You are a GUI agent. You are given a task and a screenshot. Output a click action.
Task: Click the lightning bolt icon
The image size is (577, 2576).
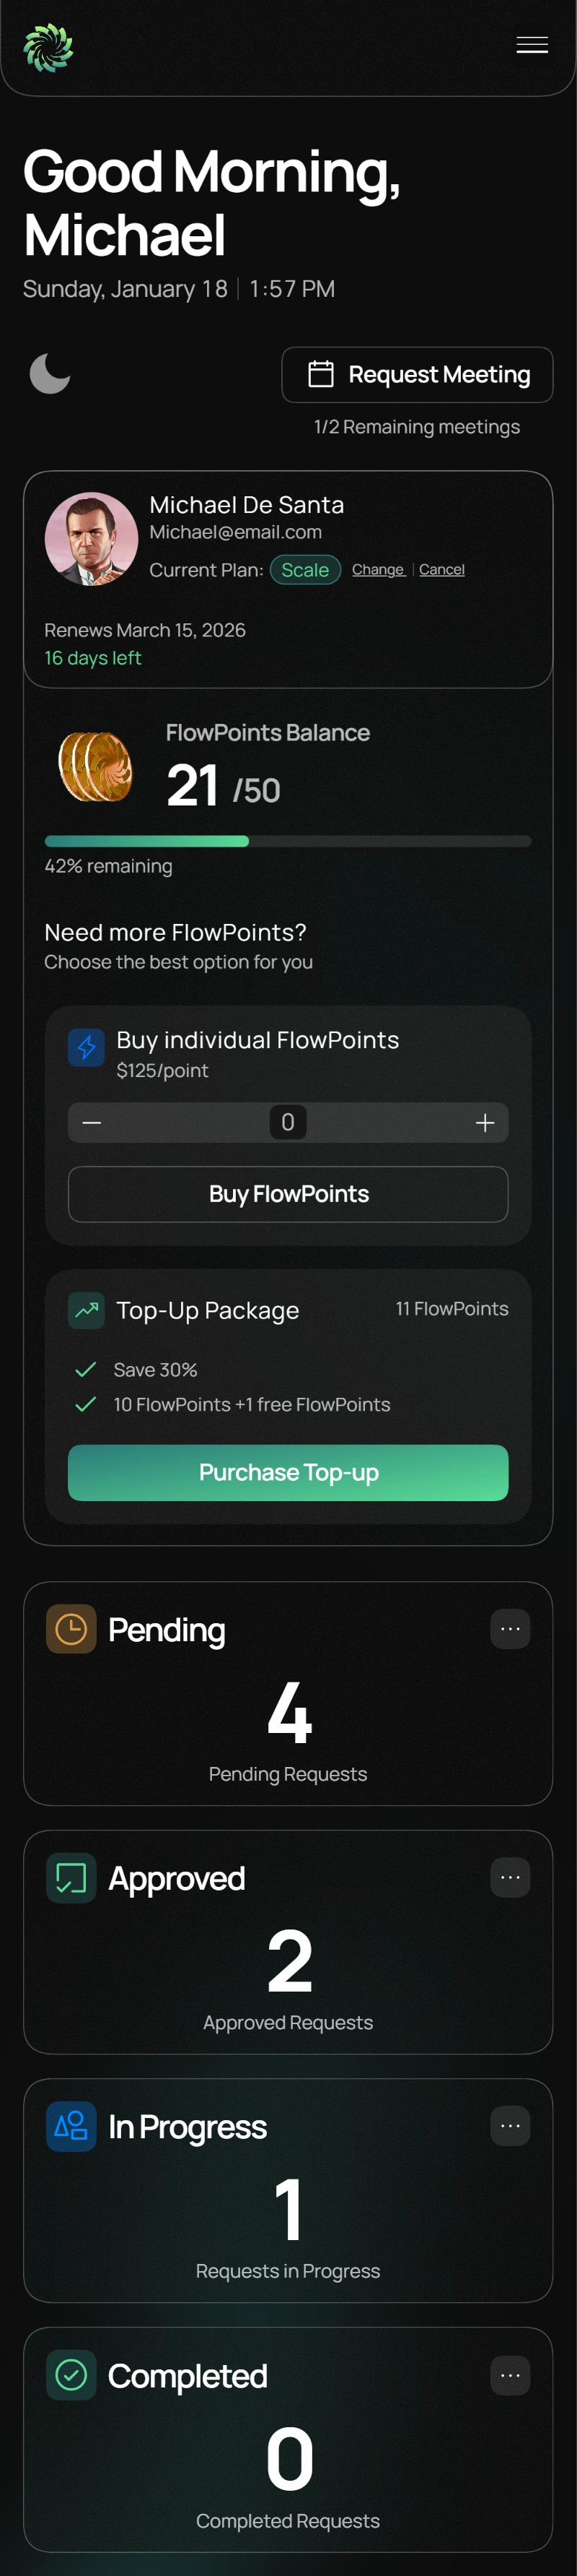tap(86, 1047)
